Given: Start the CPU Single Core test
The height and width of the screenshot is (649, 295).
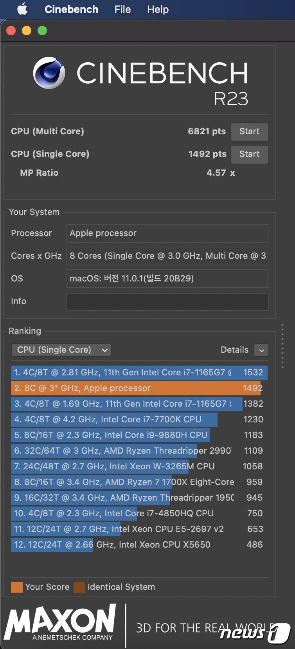Looking at the screenshot, I should coord(249,154).
